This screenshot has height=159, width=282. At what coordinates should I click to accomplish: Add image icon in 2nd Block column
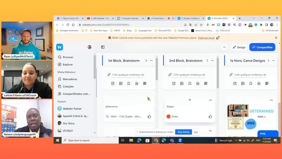[x=182, y=83]
